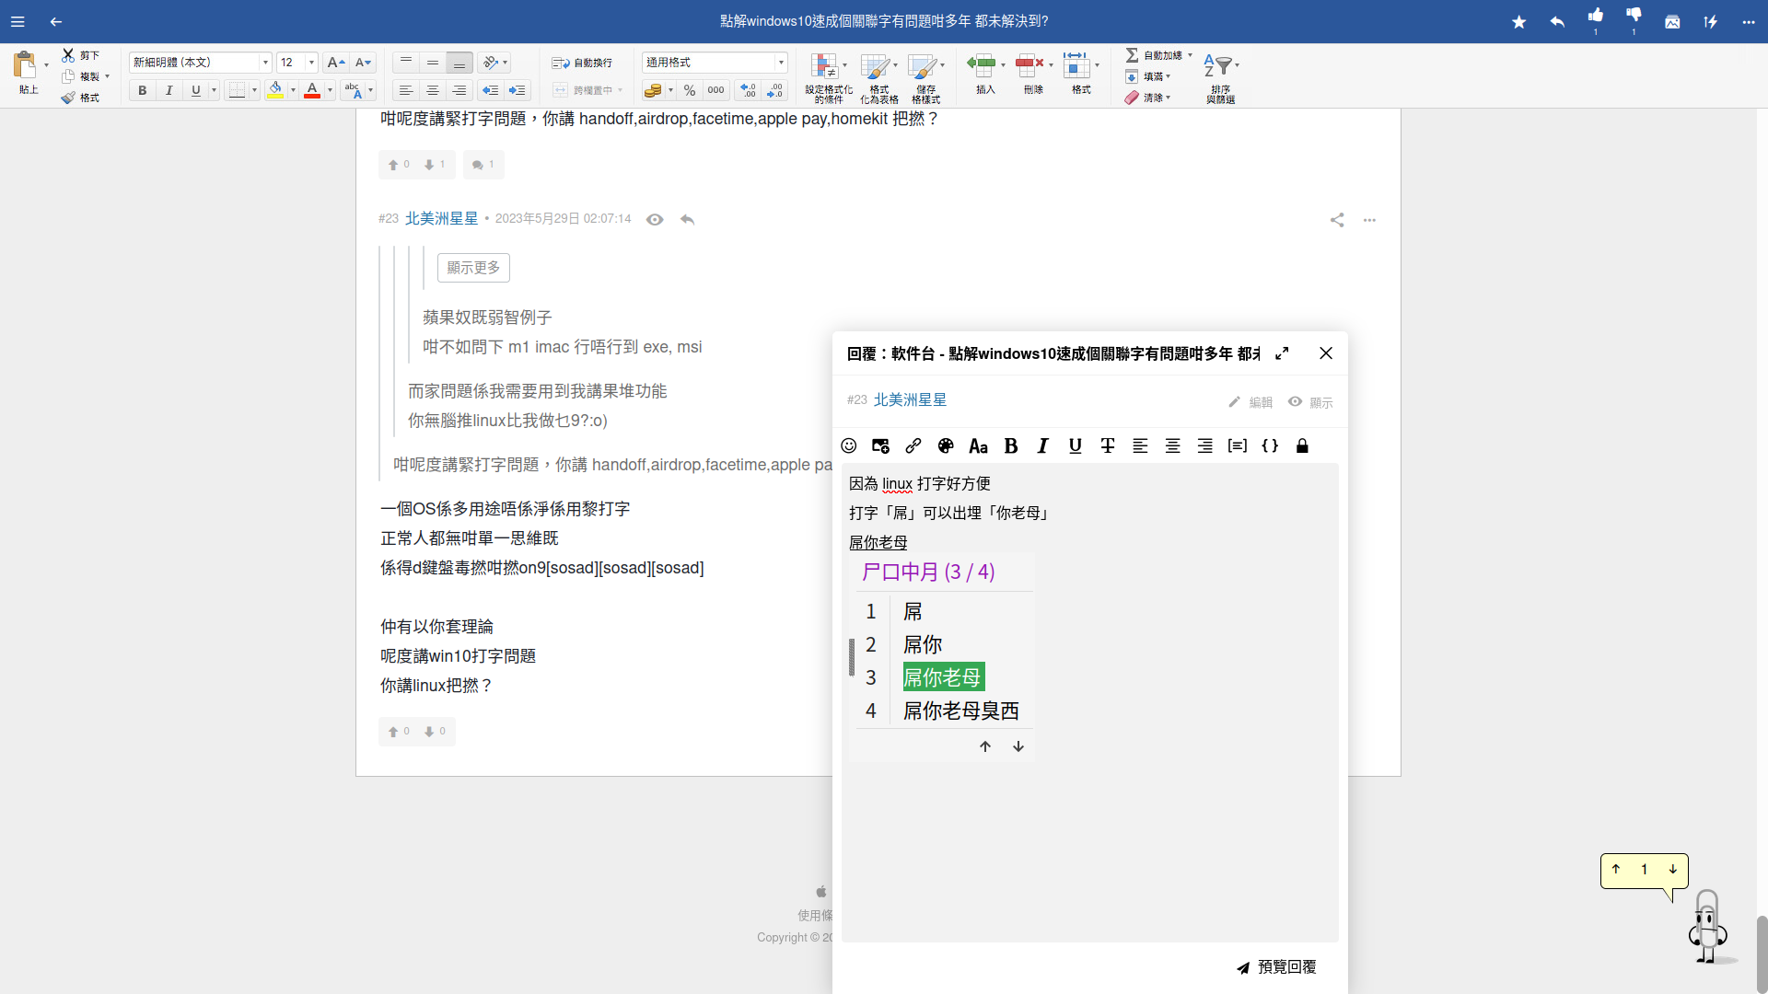
Task: Toggle the wrap text option
Action: [x=582, y=63]
